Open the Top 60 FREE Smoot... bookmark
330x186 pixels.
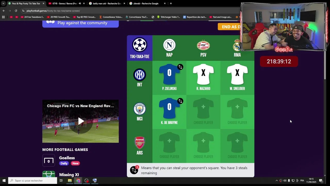pyautogui.click(x=84, y=17)
